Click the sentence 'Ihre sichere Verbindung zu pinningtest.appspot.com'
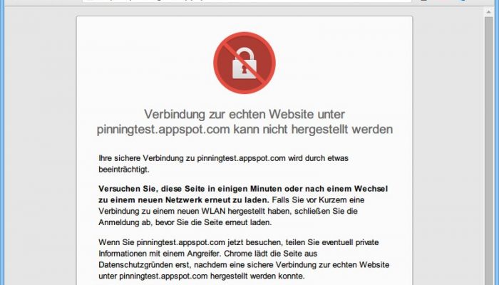This screenshot has height=285, width=499. 192,158
